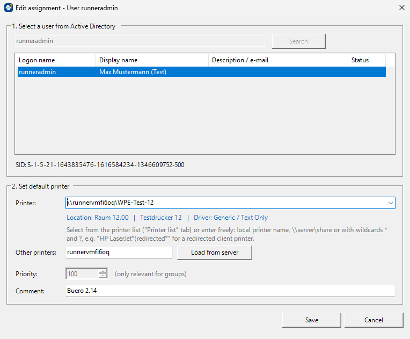Save the assignment

point(312,320)
